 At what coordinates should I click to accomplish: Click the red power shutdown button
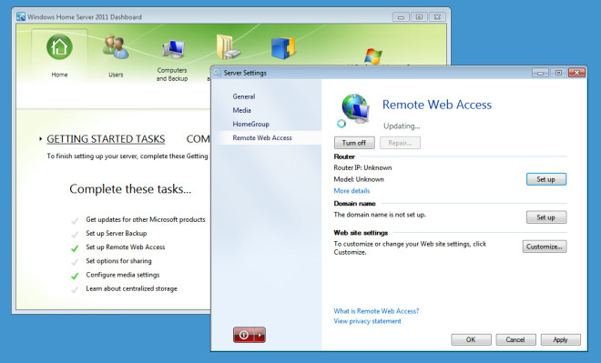(x=244, y=335)
